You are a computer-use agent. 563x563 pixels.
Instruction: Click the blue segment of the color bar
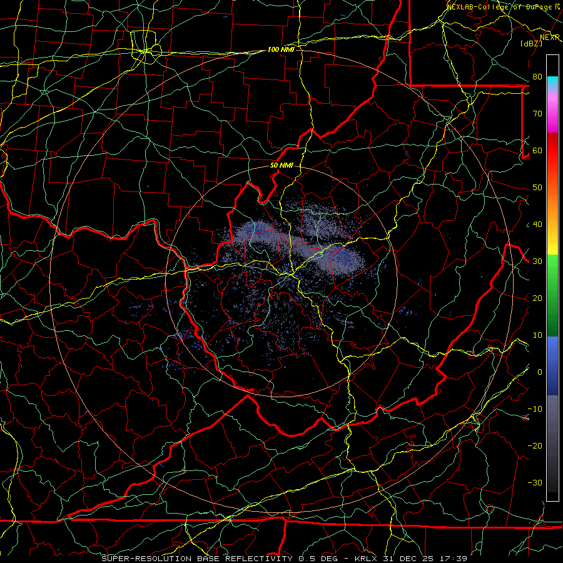click(552, 365)
